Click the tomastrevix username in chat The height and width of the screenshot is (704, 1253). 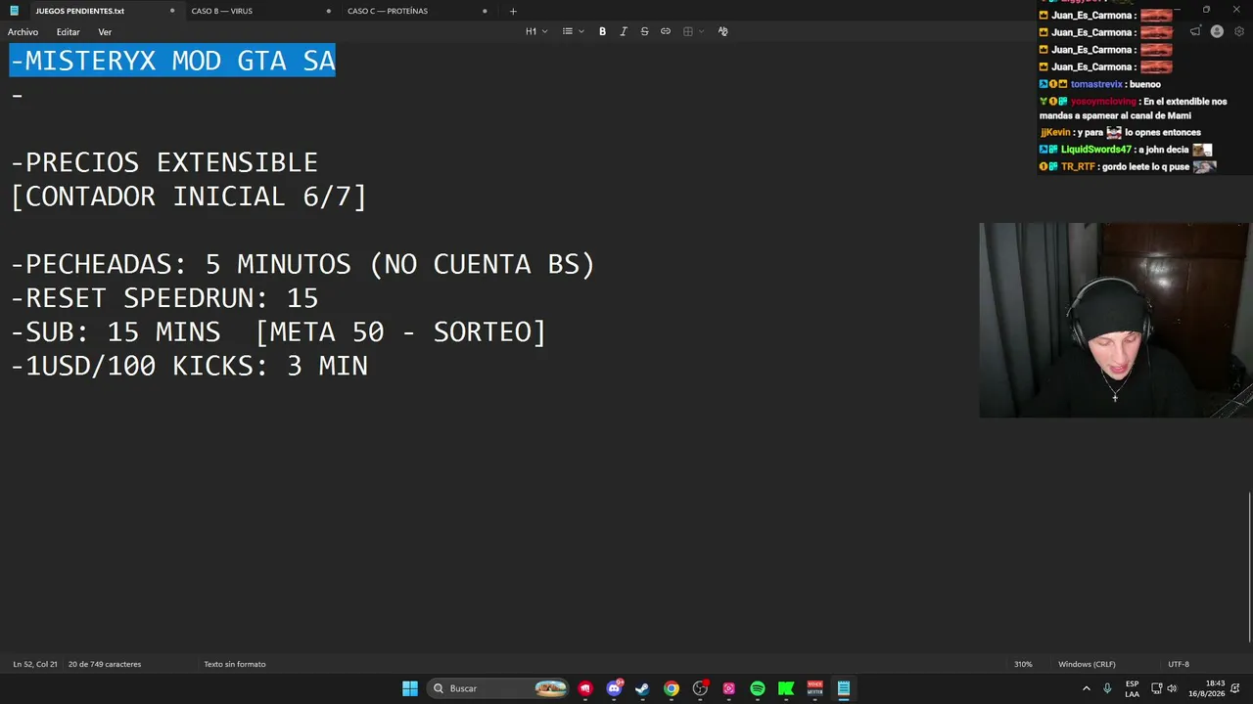(x=1096, y=84)
